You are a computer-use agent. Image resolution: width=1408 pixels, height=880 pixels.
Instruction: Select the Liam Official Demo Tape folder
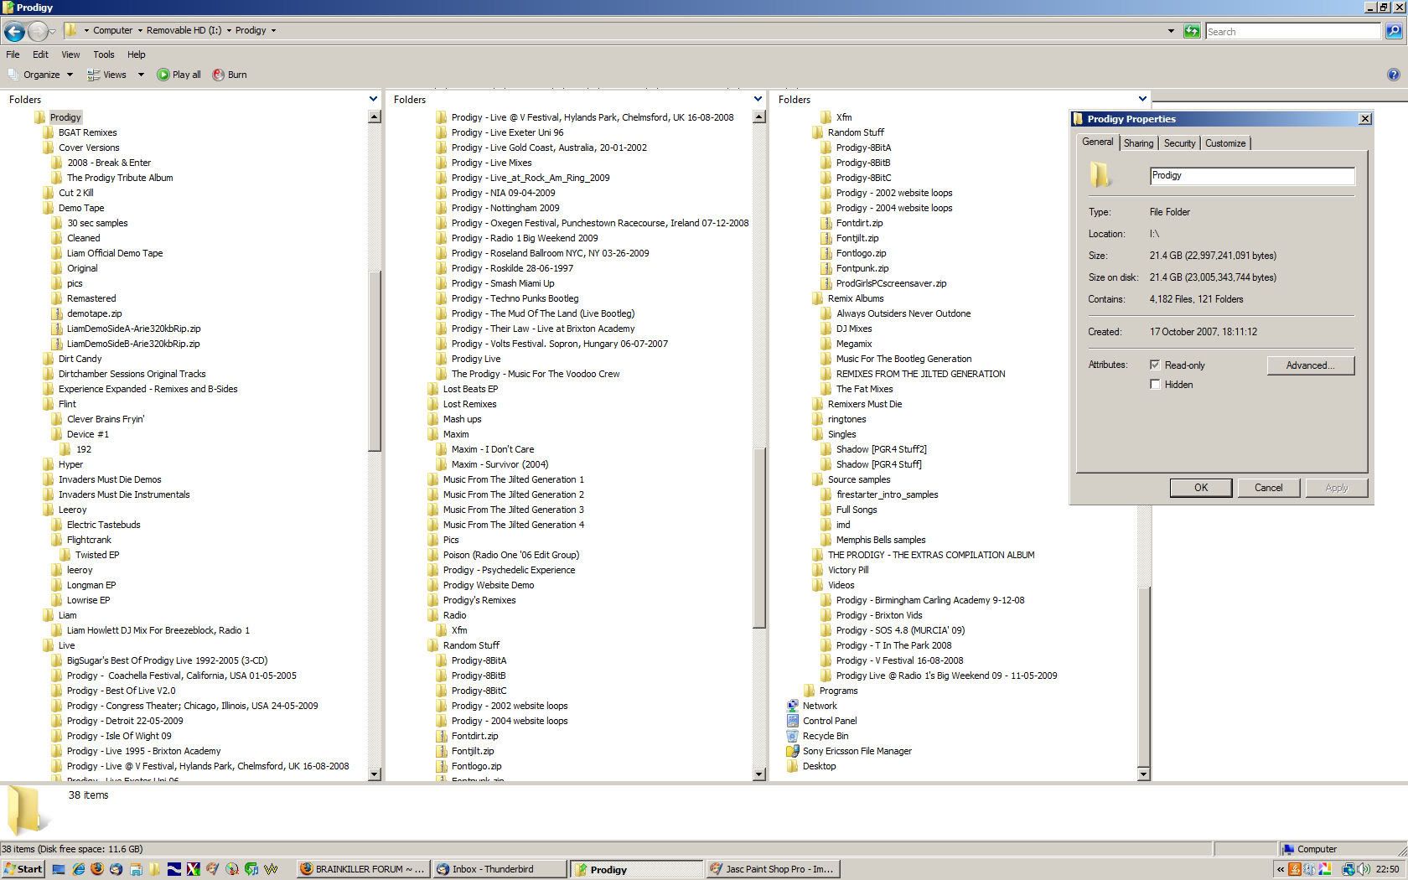115,253
